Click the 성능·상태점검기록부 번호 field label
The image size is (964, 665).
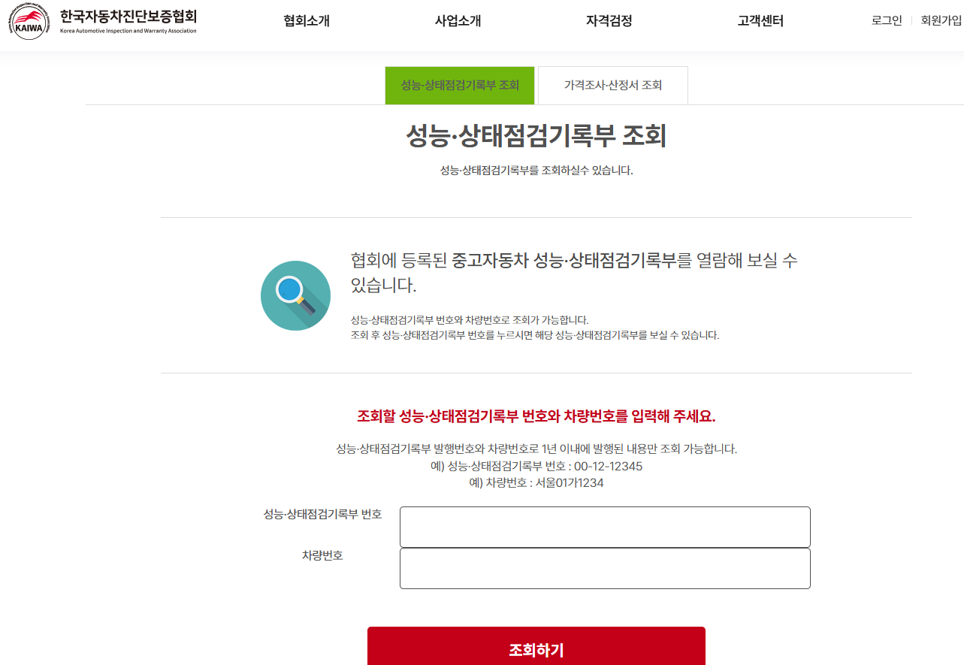coord(322,514)
